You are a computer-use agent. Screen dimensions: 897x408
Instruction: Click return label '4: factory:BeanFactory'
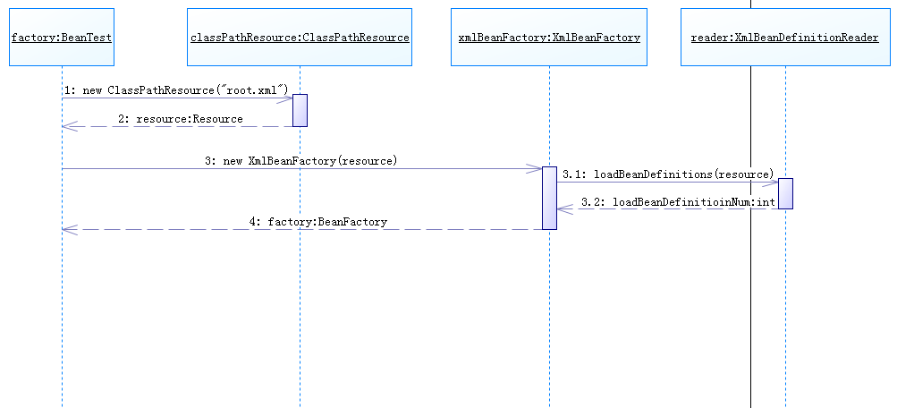318,222
